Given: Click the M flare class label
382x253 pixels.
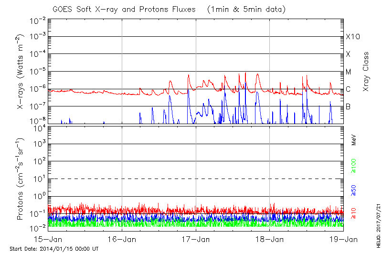Looking at the screenshot, I should click(x=349, y=72).
